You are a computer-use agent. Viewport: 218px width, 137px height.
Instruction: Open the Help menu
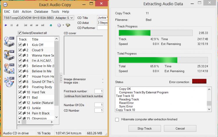[x=65, y=12]
